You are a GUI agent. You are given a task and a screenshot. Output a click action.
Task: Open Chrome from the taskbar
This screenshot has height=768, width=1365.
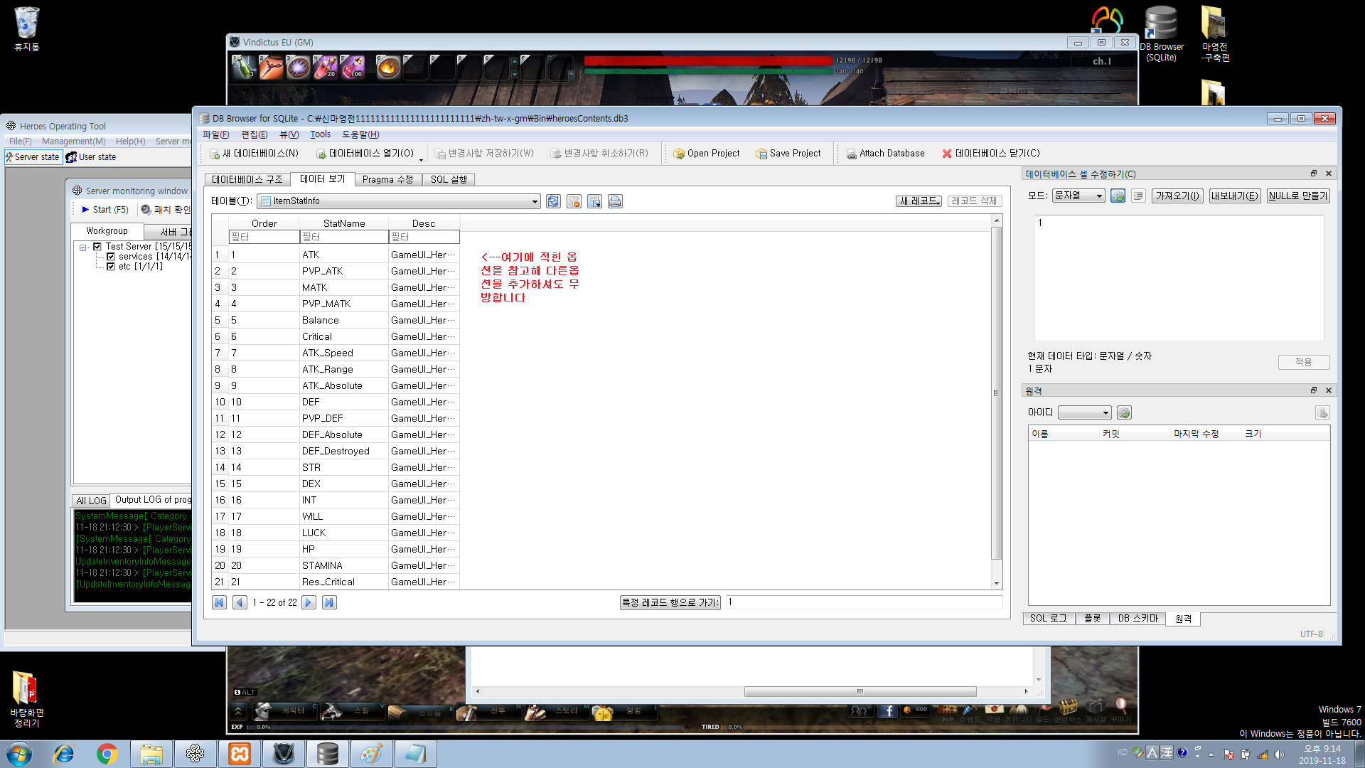point(107,754)
